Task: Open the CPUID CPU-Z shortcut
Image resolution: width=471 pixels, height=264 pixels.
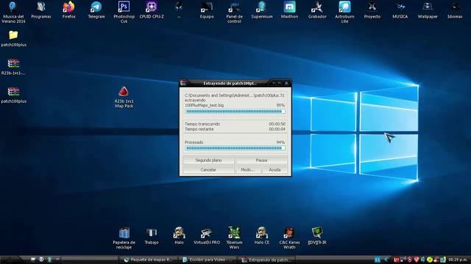Action: [152, 10]
